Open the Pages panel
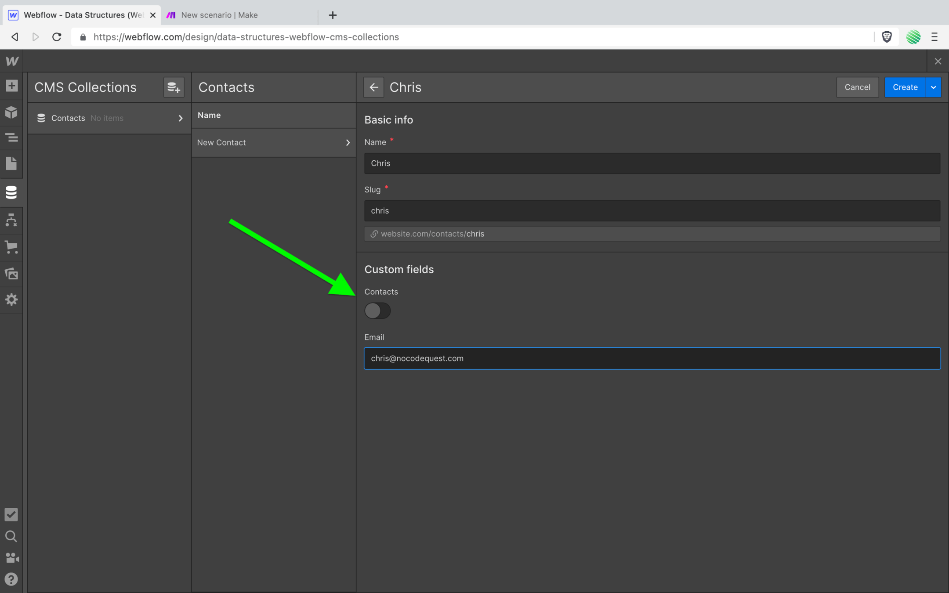The height and width of the screenshot is (593, 949). (11, 163)
